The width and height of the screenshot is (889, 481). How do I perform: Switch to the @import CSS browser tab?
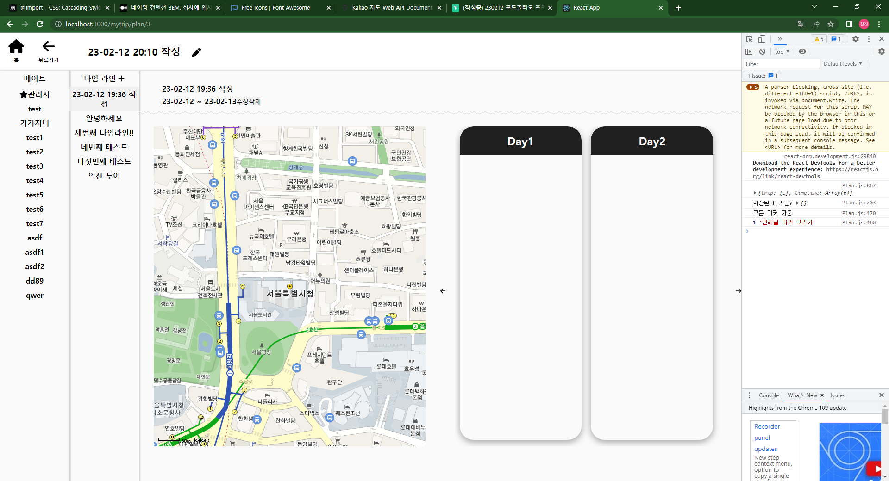click(60, 8)
